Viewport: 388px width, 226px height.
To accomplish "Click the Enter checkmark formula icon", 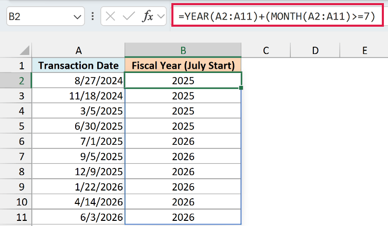I will [129, 16].
